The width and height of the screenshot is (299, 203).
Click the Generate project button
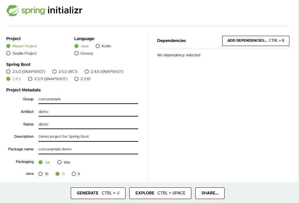pos(98,193)
